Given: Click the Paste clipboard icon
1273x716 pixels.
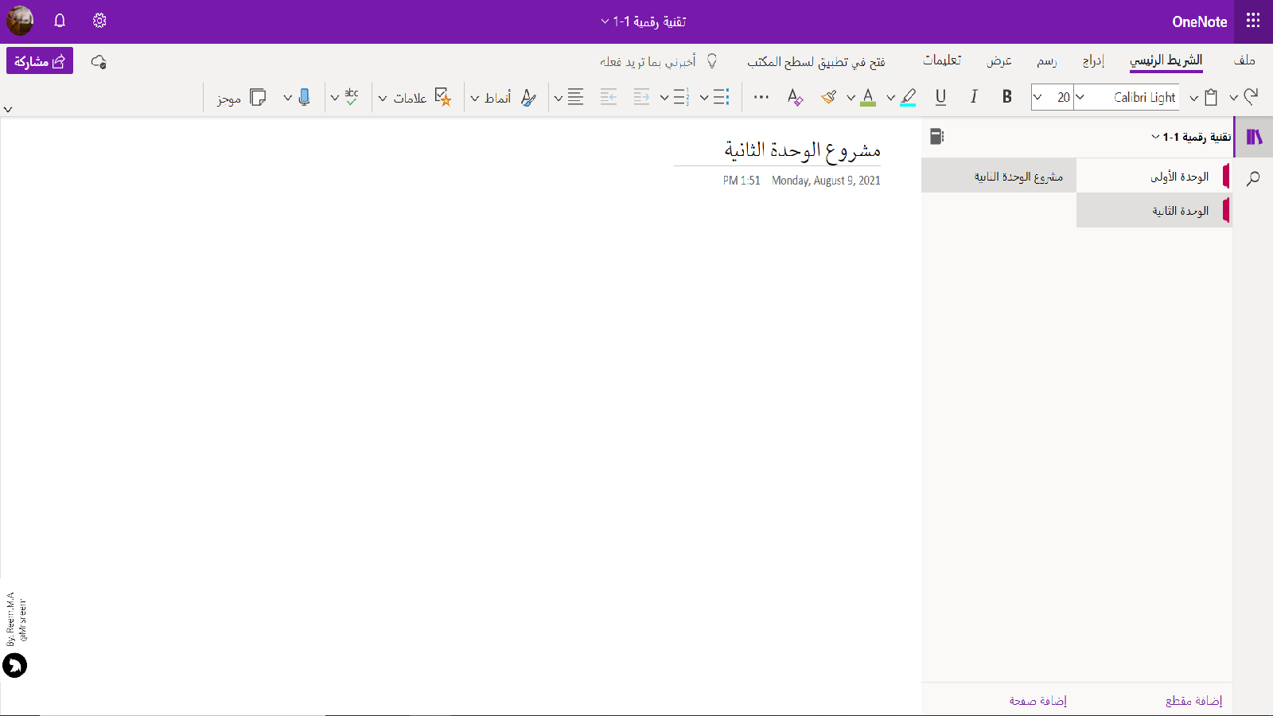Looking at the screenshot, I should pos(1211,97).
